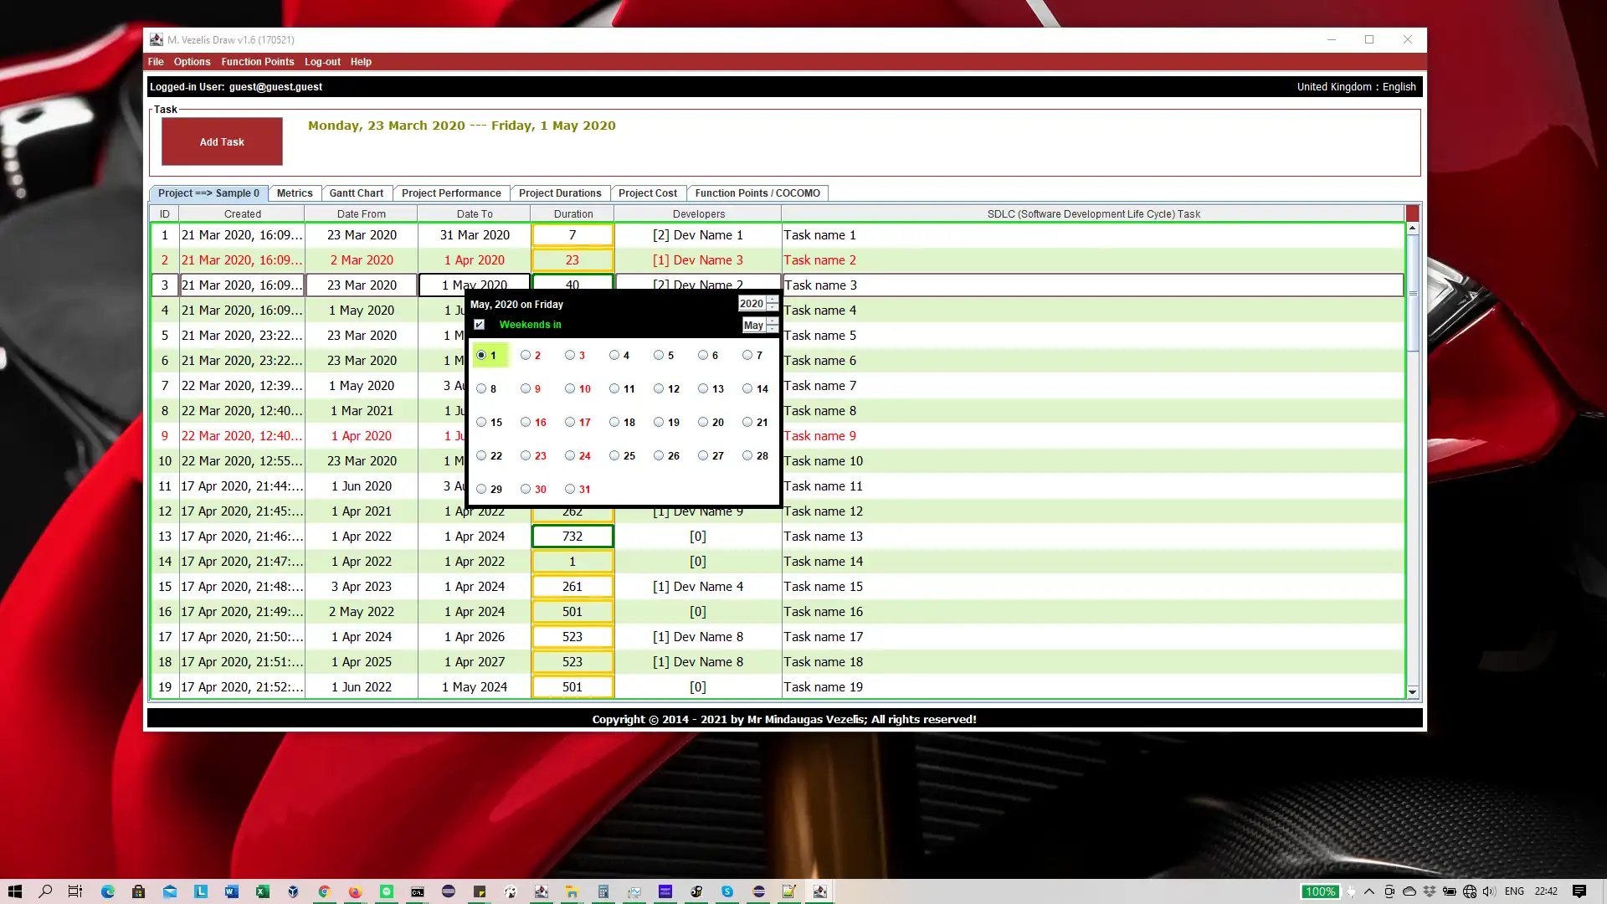Open the Command Prompt taskbar icon

tap(417, 891)
